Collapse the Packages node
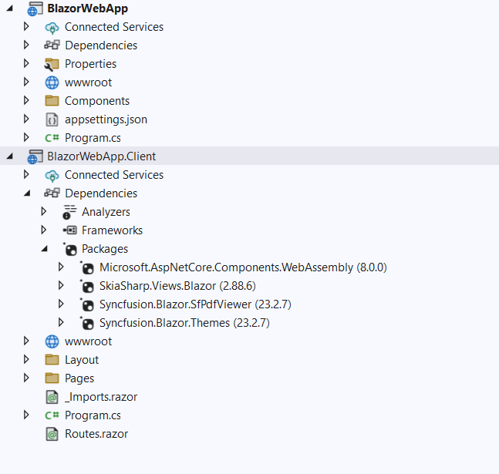This screenshot has height=474, width=499. [45, 249]
